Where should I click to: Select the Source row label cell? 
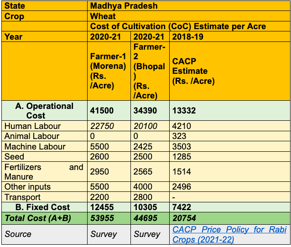[18, 234]
